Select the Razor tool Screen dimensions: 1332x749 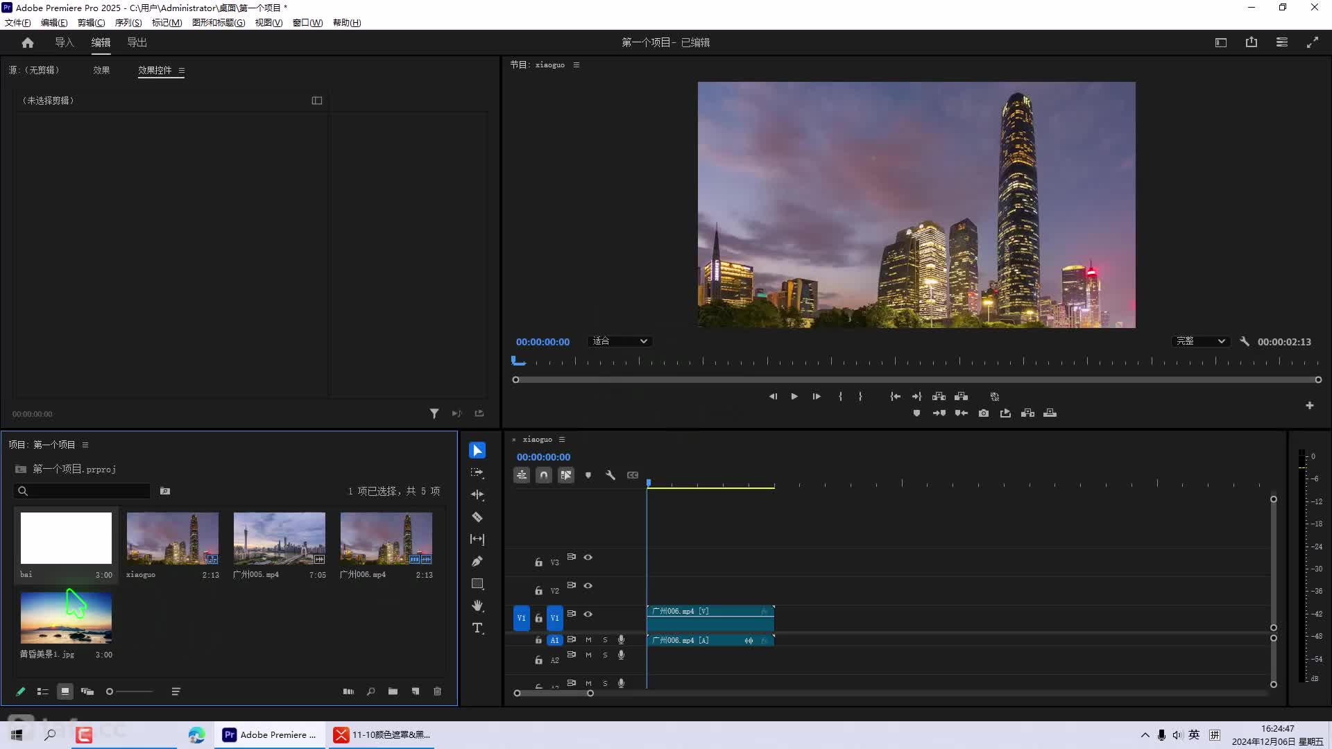pos(477,517)
